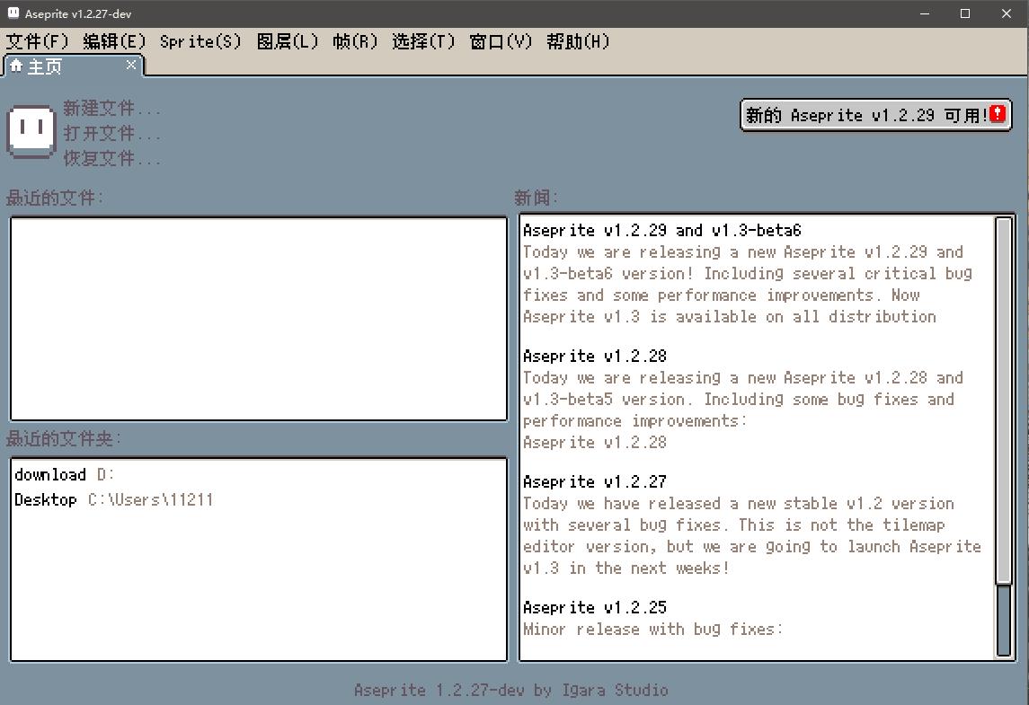
Task: Open the Aseprite v1.2.28 news headline
Action: pyautogui.click(x=595, y=357)
